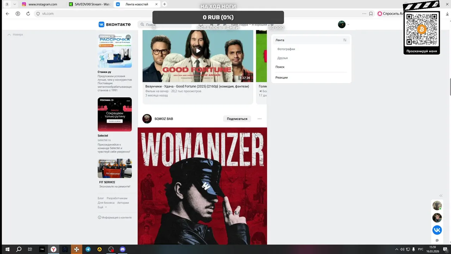Collapse chat sidebar with double-chevron icon

pos(441,196)
